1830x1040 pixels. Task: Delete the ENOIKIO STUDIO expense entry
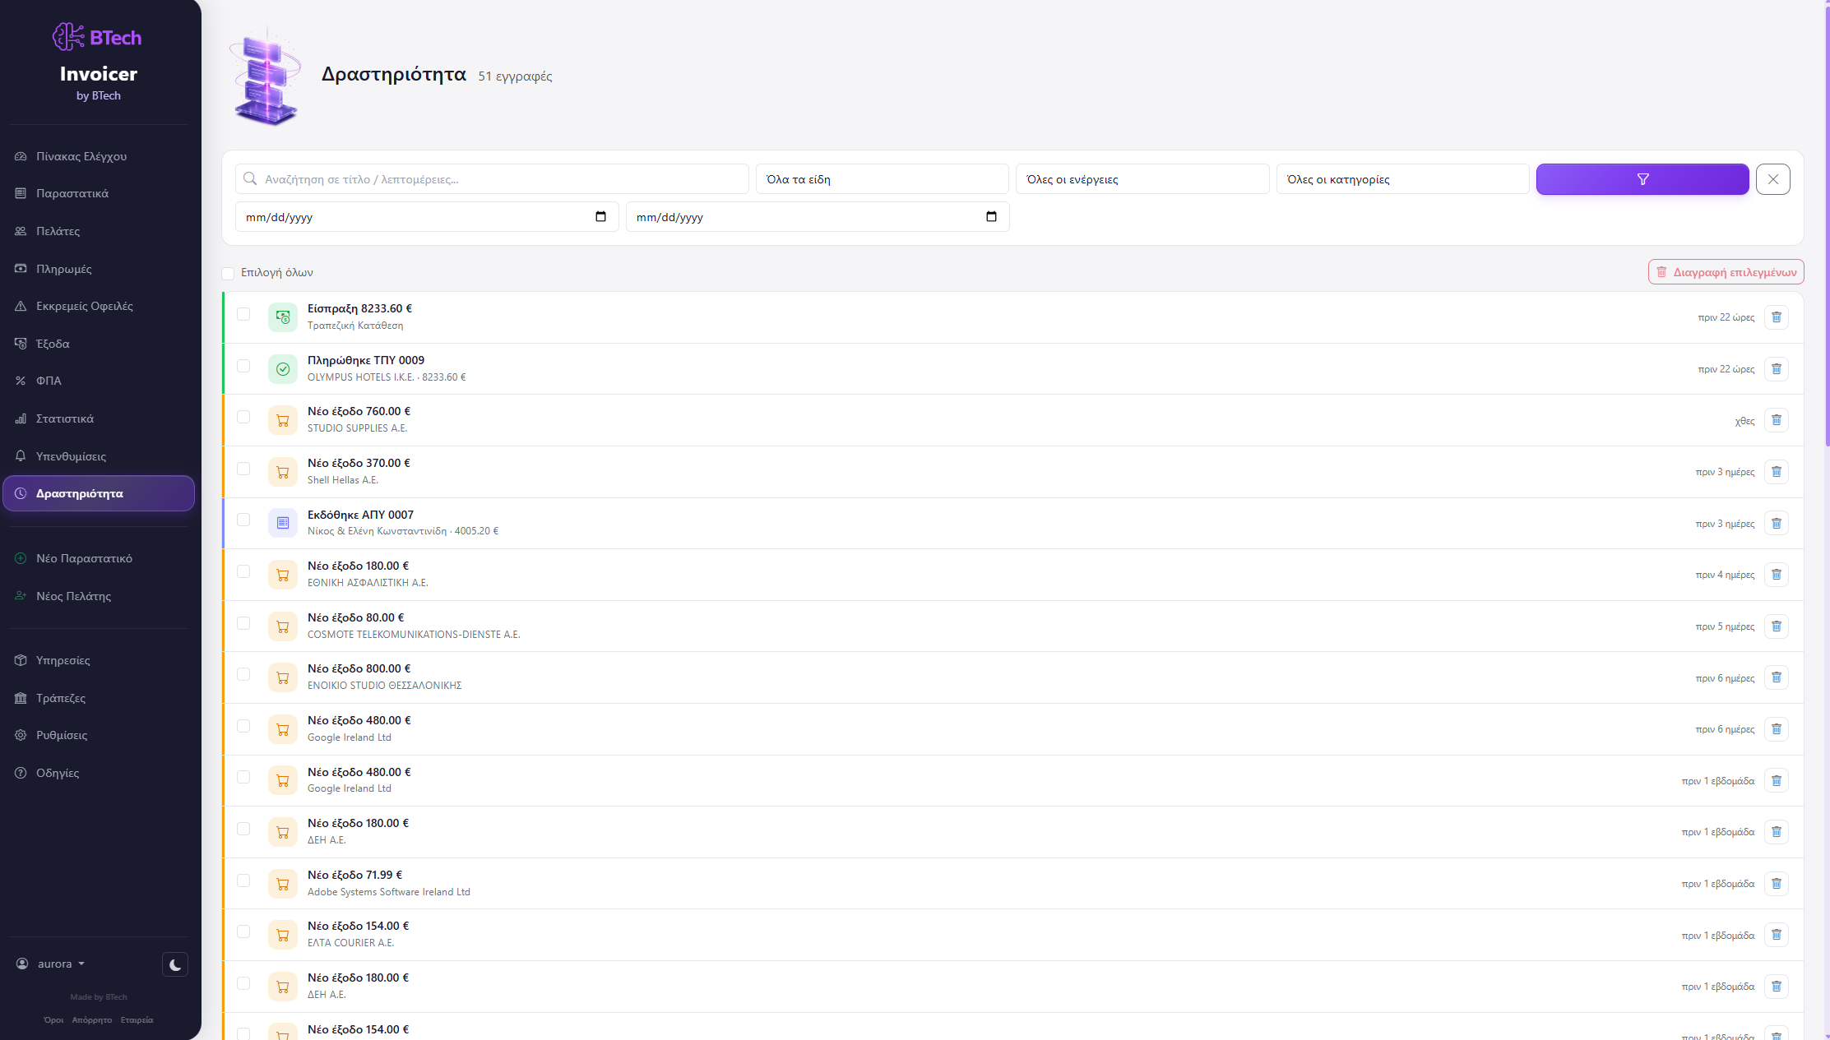click(1776, 677)
